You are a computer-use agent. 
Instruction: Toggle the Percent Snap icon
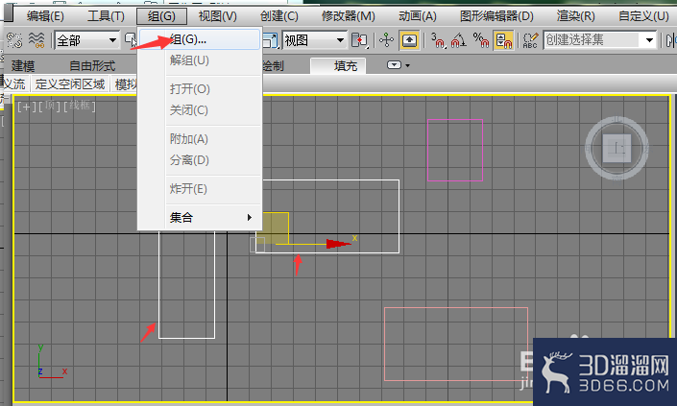click(x=481, y=40)
